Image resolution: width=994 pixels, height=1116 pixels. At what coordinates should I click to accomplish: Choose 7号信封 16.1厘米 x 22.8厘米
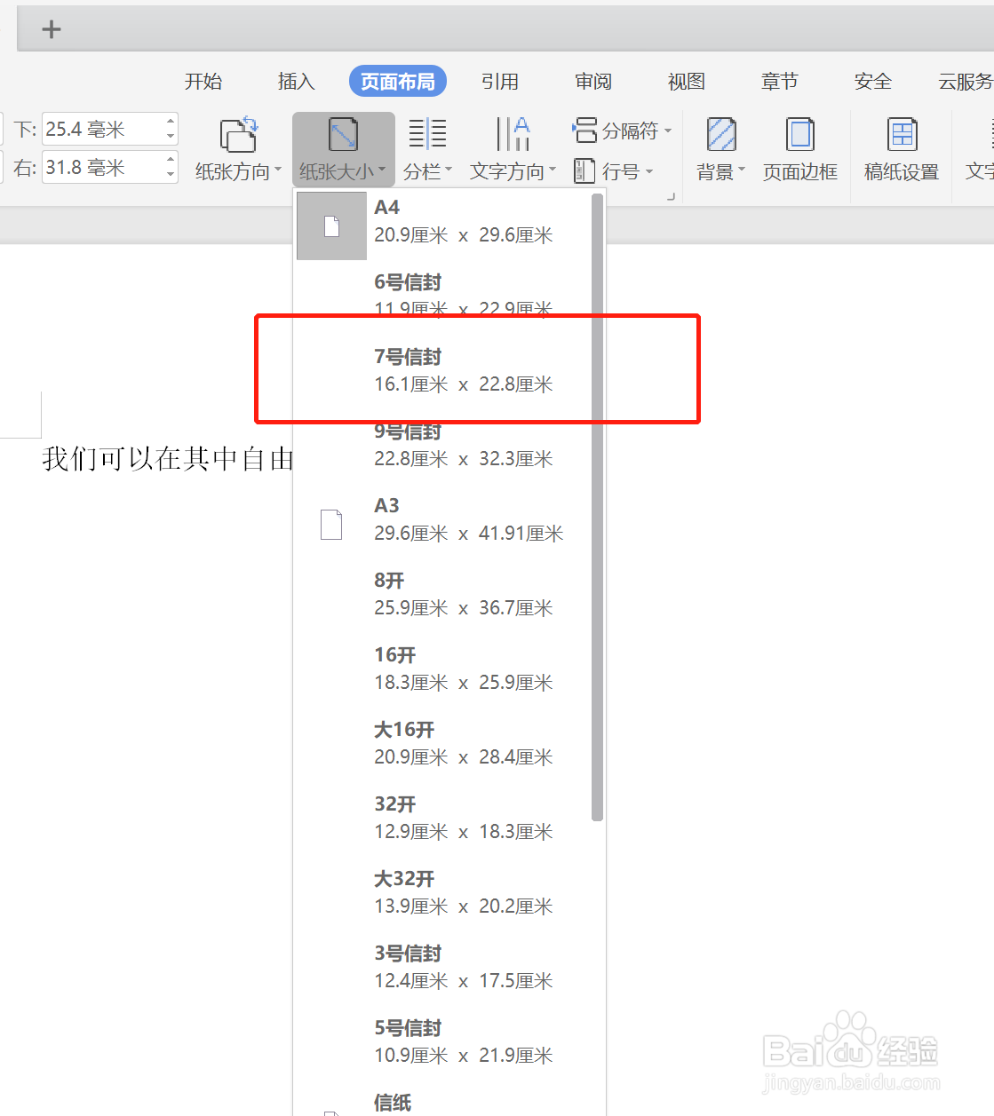444,370
